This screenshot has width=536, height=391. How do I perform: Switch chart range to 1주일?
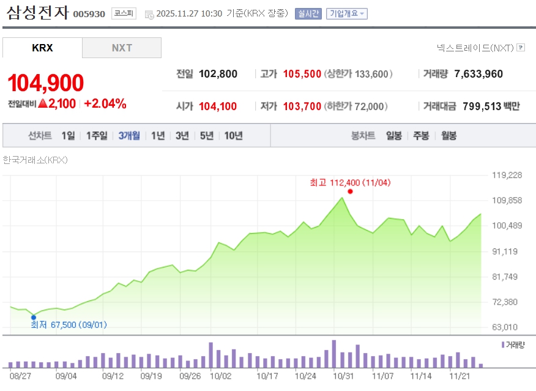click(97, 136)
